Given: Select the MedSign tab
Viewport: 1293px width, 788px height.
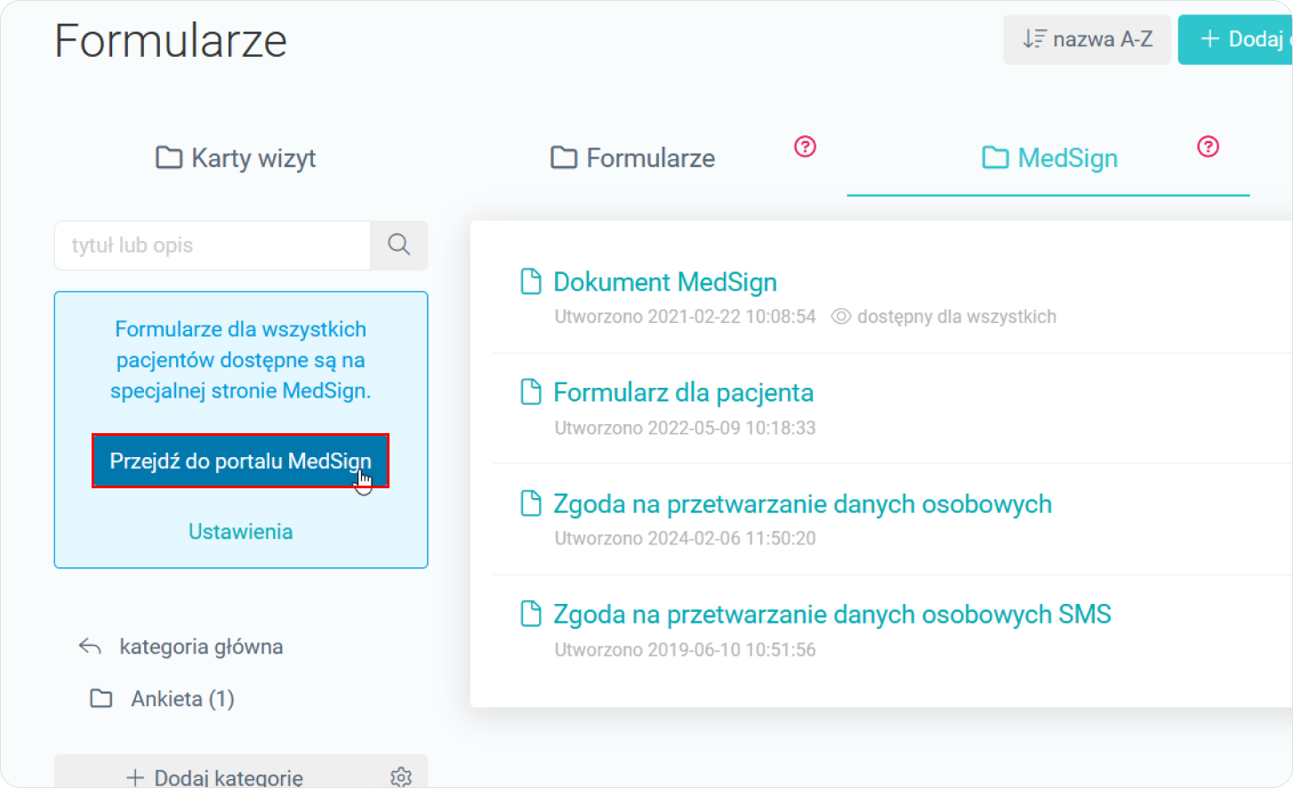Looking at the screenshot, I should pos(1049,158).
